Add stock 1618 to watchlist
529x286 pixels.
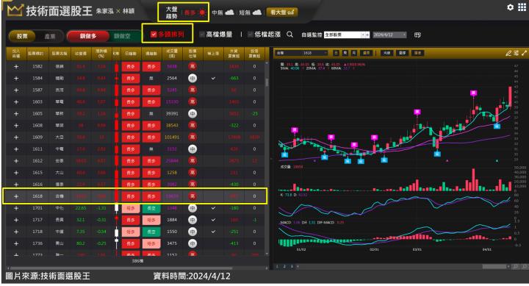pyautogui.click(x=16, y=196)
